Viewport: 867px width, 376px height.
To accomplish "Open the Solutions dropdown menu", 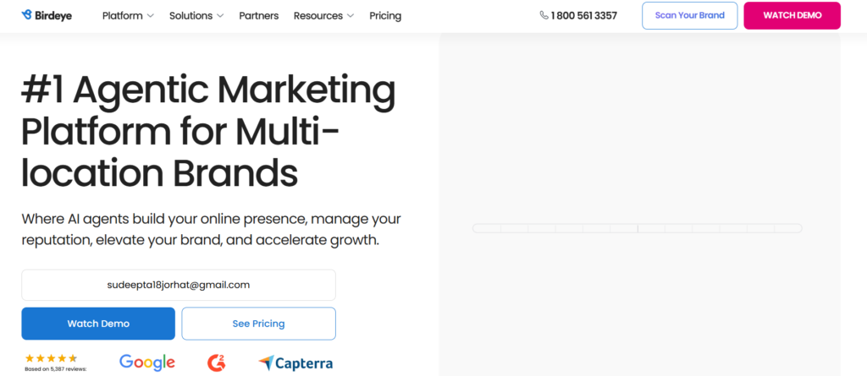I will 196,16.
